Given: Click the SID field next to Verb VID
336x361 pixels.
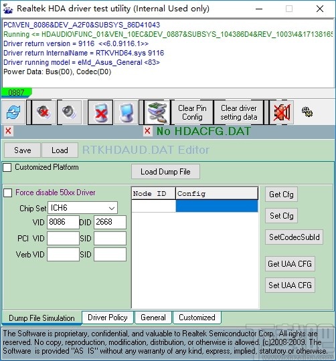Looking at the screenshot, I should click(110, 255).
